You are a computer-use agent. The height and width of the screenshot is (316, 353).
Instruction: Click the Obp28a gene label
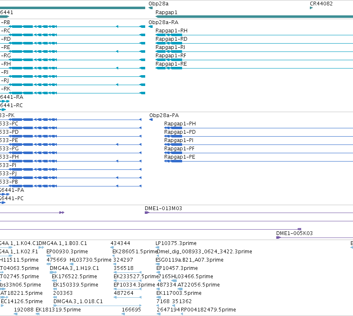pyautogui.click(x=158, y=4)
